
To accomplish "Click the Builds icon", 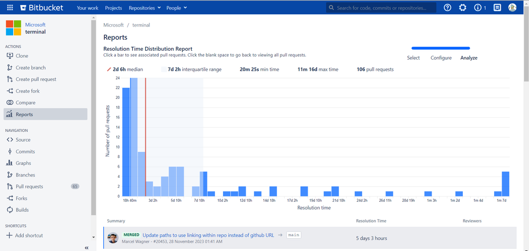I will click(10, 210).
